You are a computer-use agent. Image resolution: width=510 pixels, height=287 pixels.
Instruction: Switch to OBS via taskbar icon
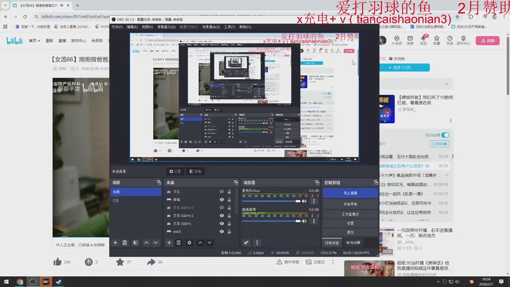[x=33, y=282]
